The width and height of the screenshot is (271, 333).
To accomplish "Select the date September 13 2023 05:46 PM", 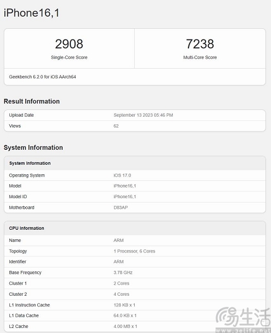I will point(144,115).
